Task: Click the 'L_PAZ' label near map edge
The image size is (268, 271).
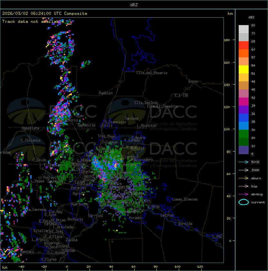Action: (217, 237)
